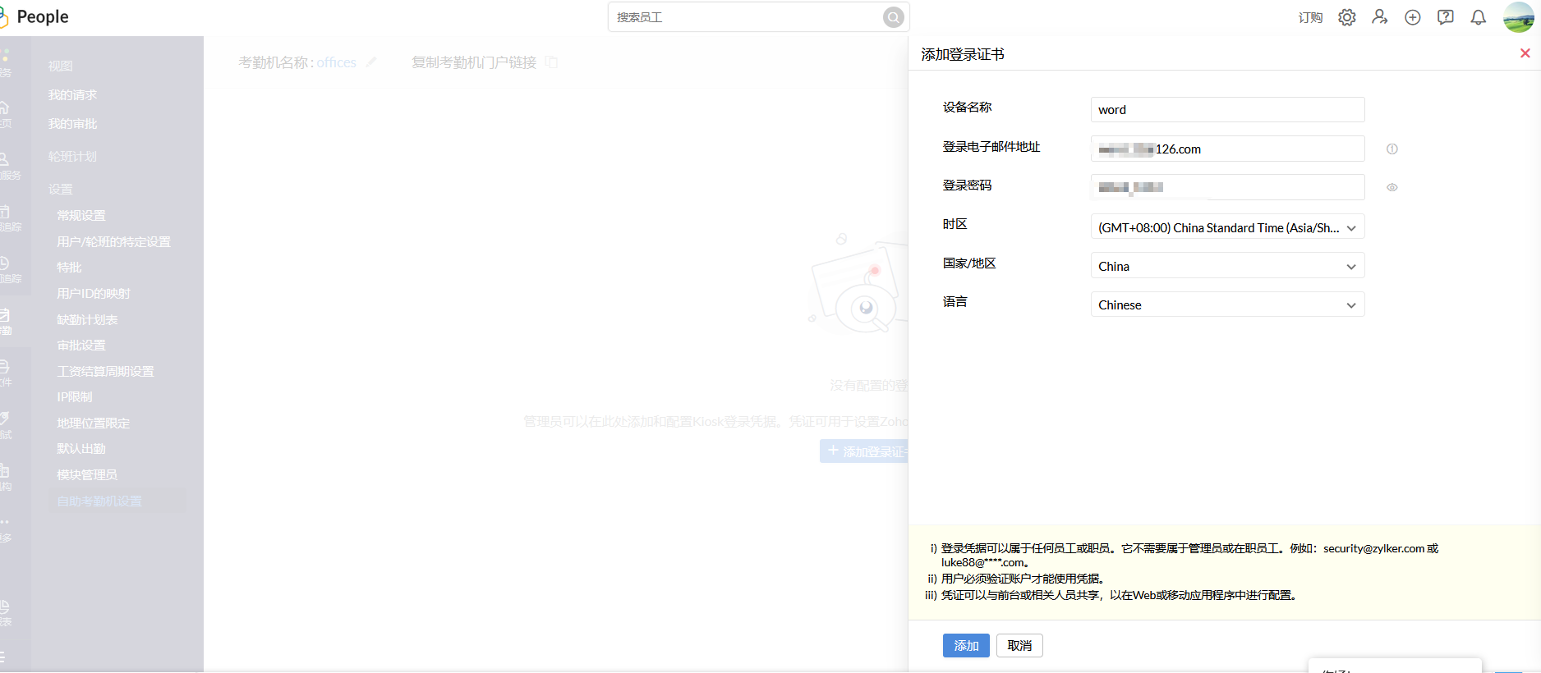
Task: Click the add user icon
Action: 1379,17
